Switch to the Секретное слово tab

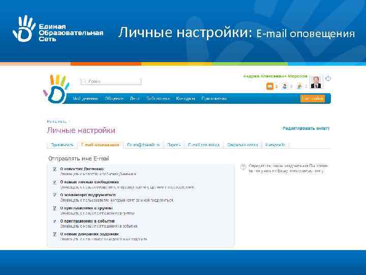(242, 145)
